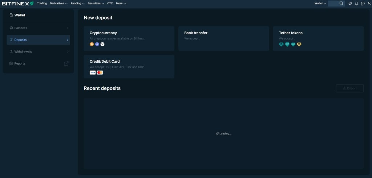Click the Recent deposits heading
Viewport: 372px width, 178px height.
tap(102, 88)
